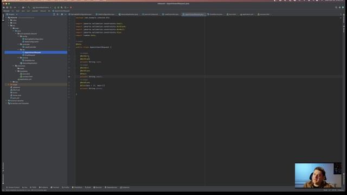Collapse the dto package in project tree

pos(18,50)
